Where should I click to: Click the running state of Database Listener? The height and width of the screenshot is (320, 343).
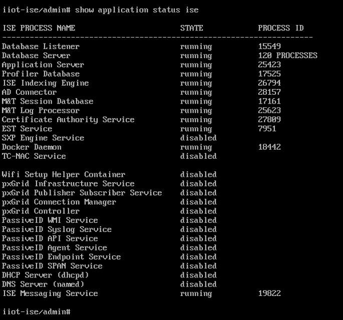tap(196, 47)
